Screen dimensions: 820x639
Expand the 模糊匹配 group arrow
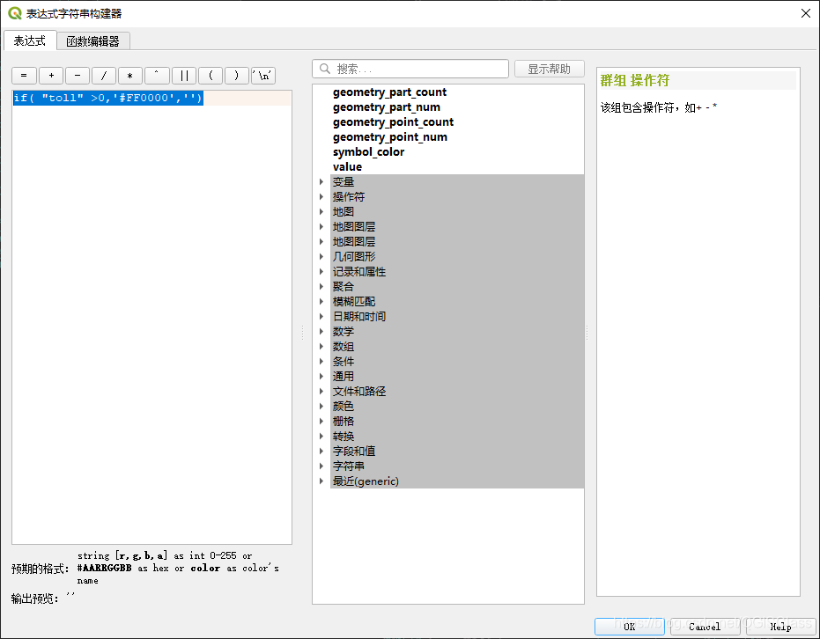[x=321, y=302]
